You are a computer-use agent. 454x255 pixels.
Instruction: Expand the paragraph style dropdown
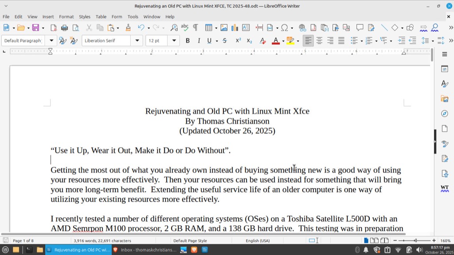[51, 41]
